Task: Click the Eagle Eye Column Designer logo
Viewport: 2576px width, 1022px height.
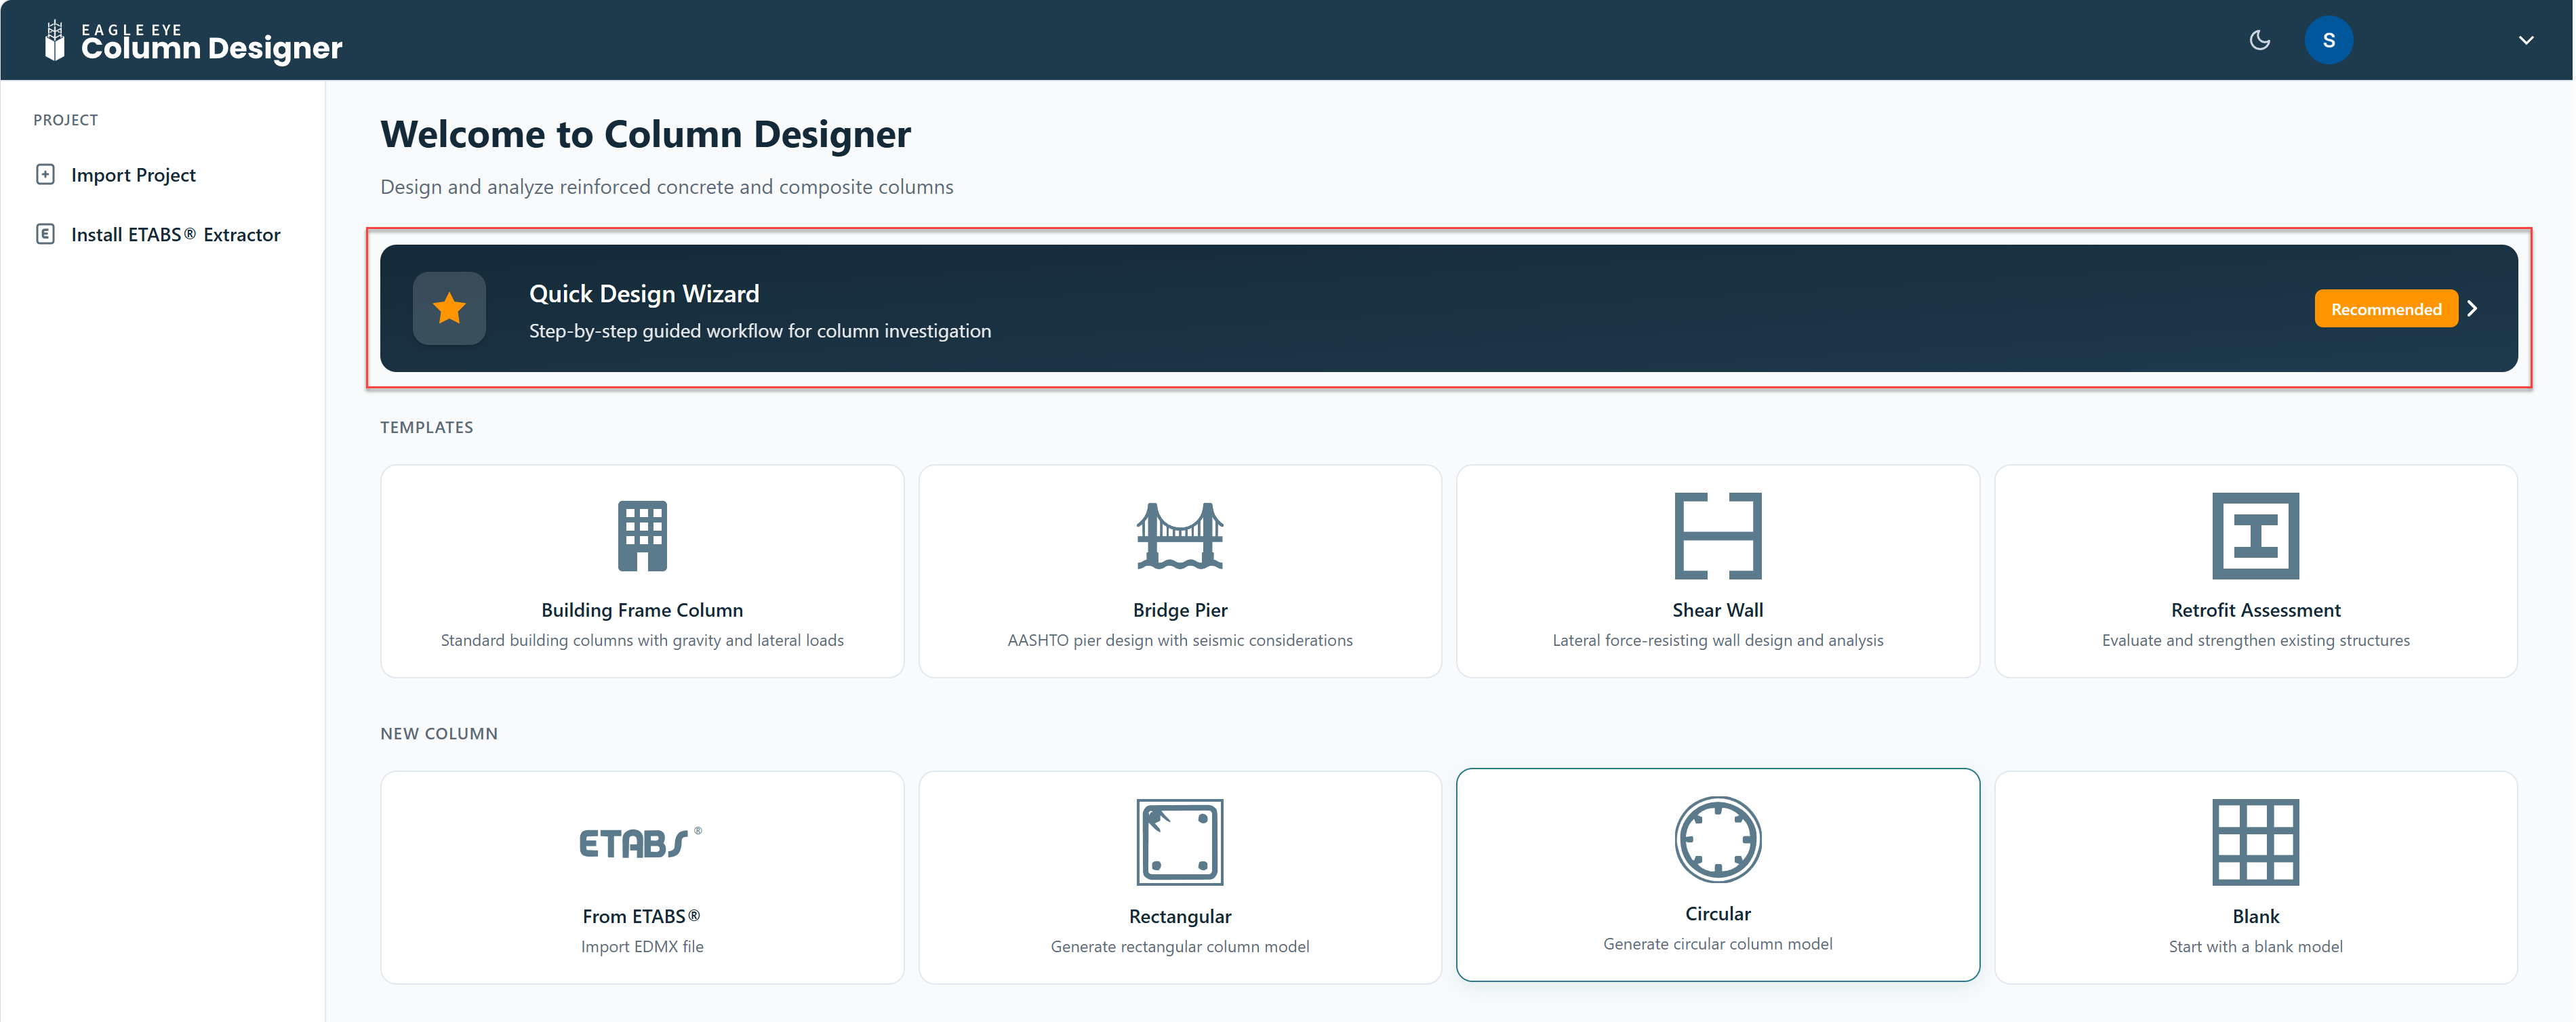Action: pos(193,41)
